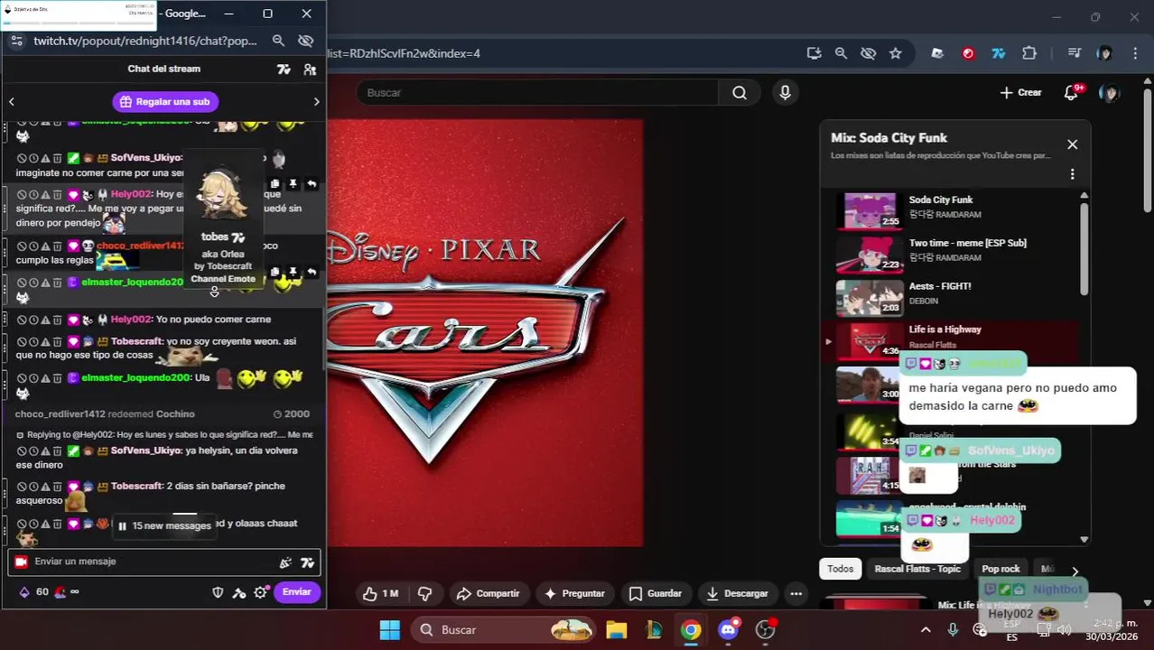Click the Preguntar button

[x=574, y=594]
